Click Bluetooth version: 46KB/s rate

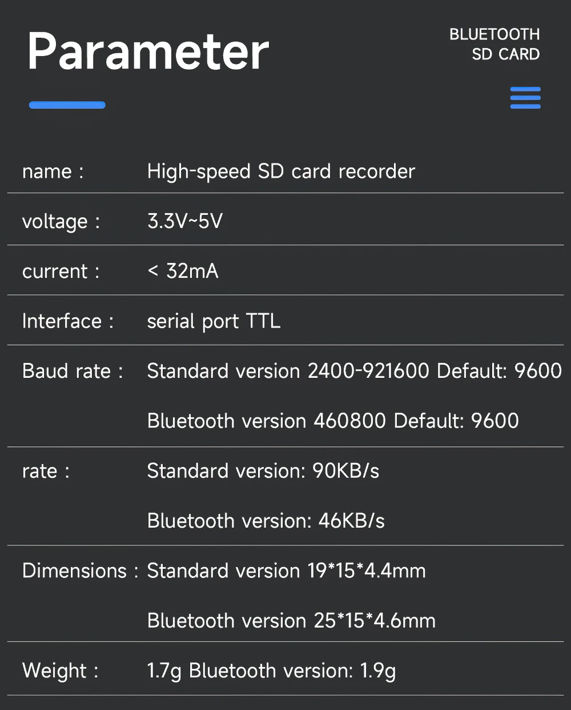[266, 521]
